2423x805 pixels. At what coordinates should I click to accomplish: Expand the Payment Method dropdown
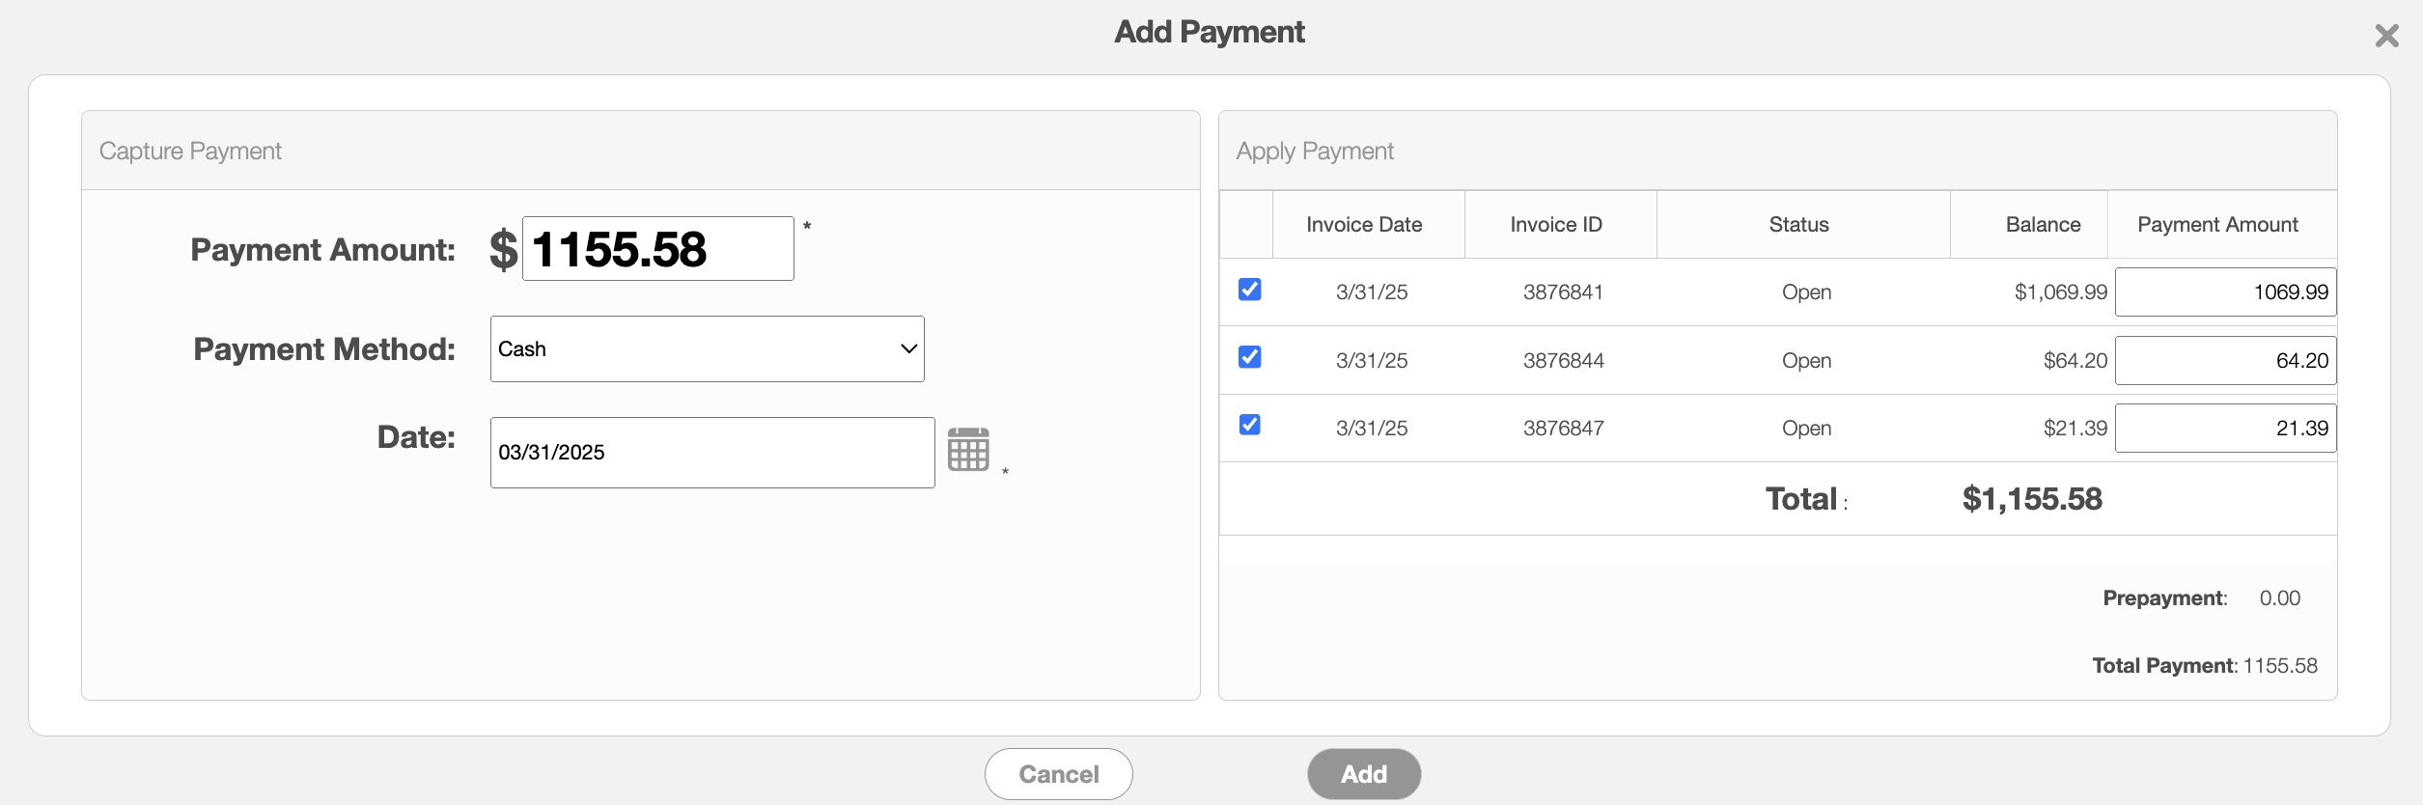707,349
